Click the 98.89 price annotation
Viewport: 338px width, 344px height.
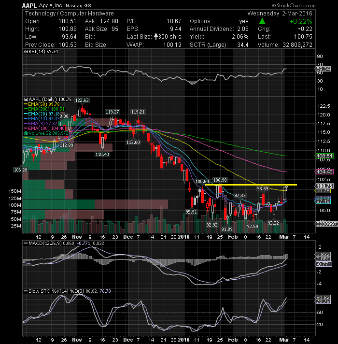tap(263, 189)
